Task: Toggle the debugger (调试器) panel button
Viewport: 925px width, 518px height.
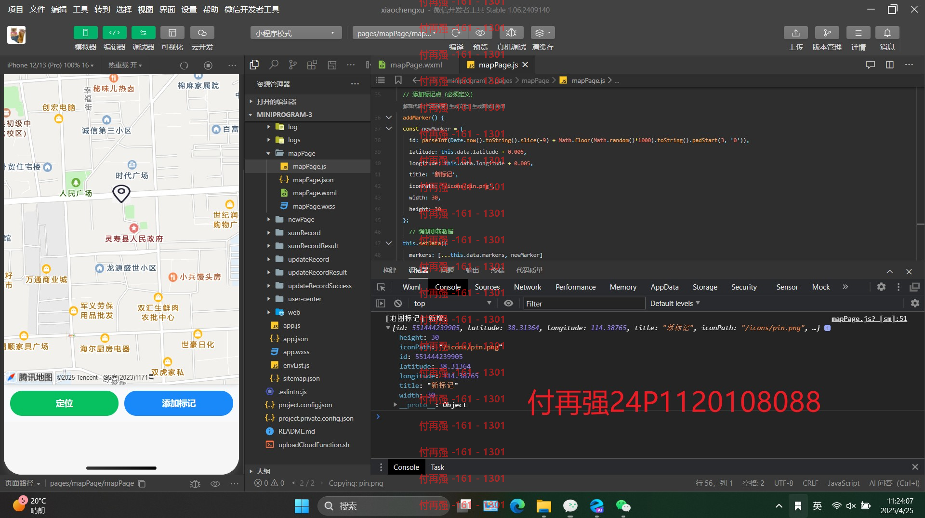Action: [x=143, y=33]
